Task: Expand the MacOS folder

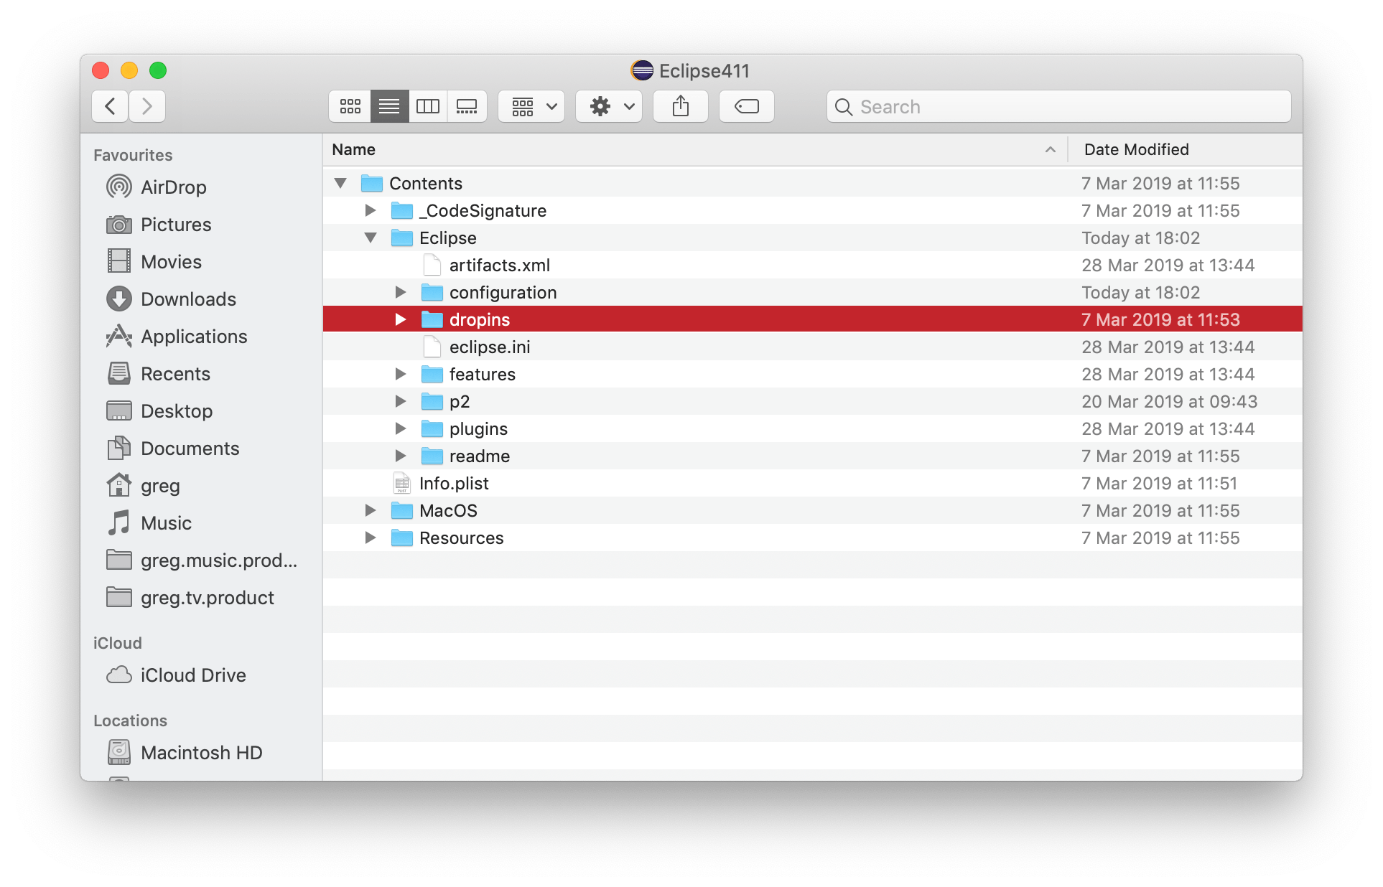Action: click(371, 510)
